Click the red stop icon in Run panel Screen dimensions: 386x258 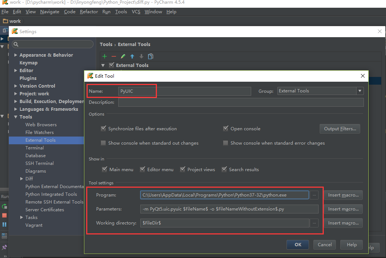[4, 215]
